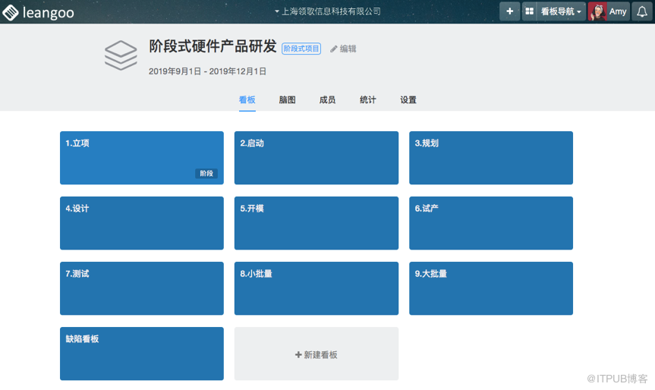Open the notification bell icon

(641, 11)
